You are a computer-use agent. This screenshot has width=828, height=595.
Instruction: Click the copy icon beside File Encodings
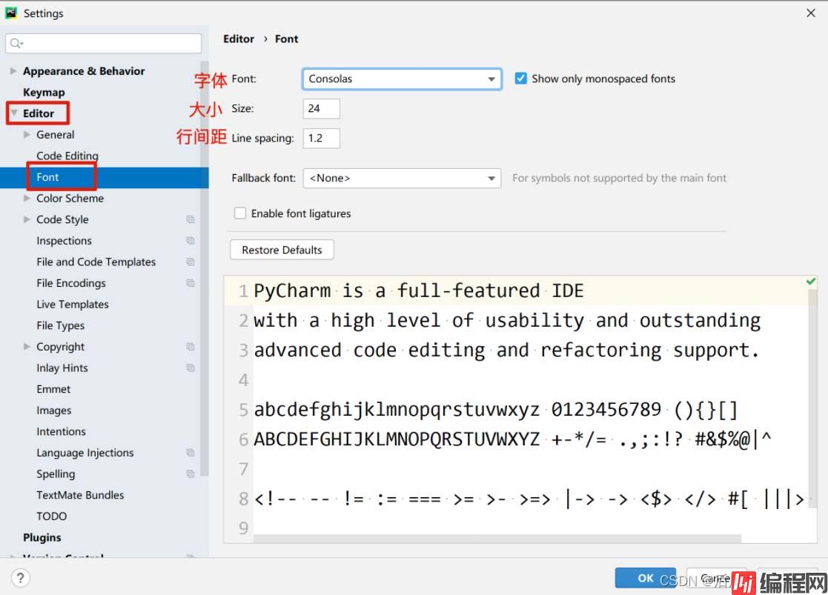(x=191, y=283)
